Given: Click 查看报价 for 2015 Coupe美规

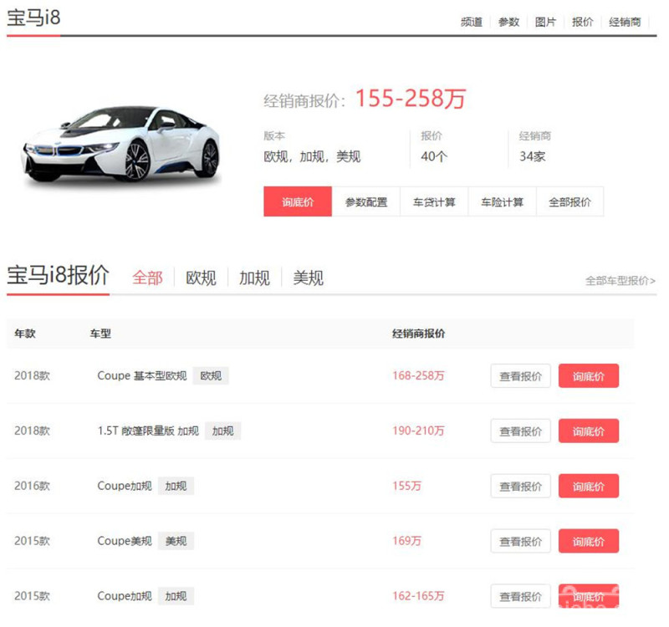Looking at the screenshot, I should (520, 541).
